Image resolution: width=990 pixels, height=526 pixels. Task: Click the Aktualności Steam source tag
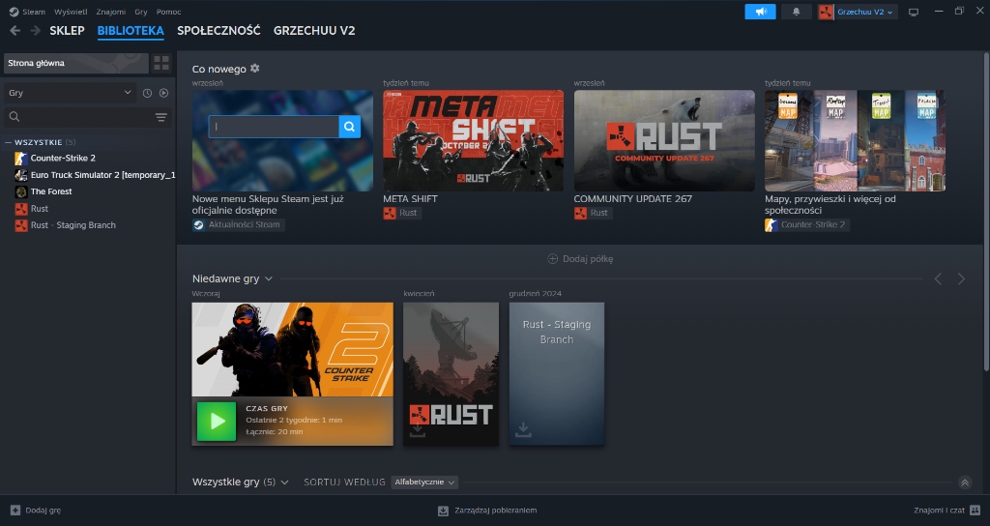[238, 224]
